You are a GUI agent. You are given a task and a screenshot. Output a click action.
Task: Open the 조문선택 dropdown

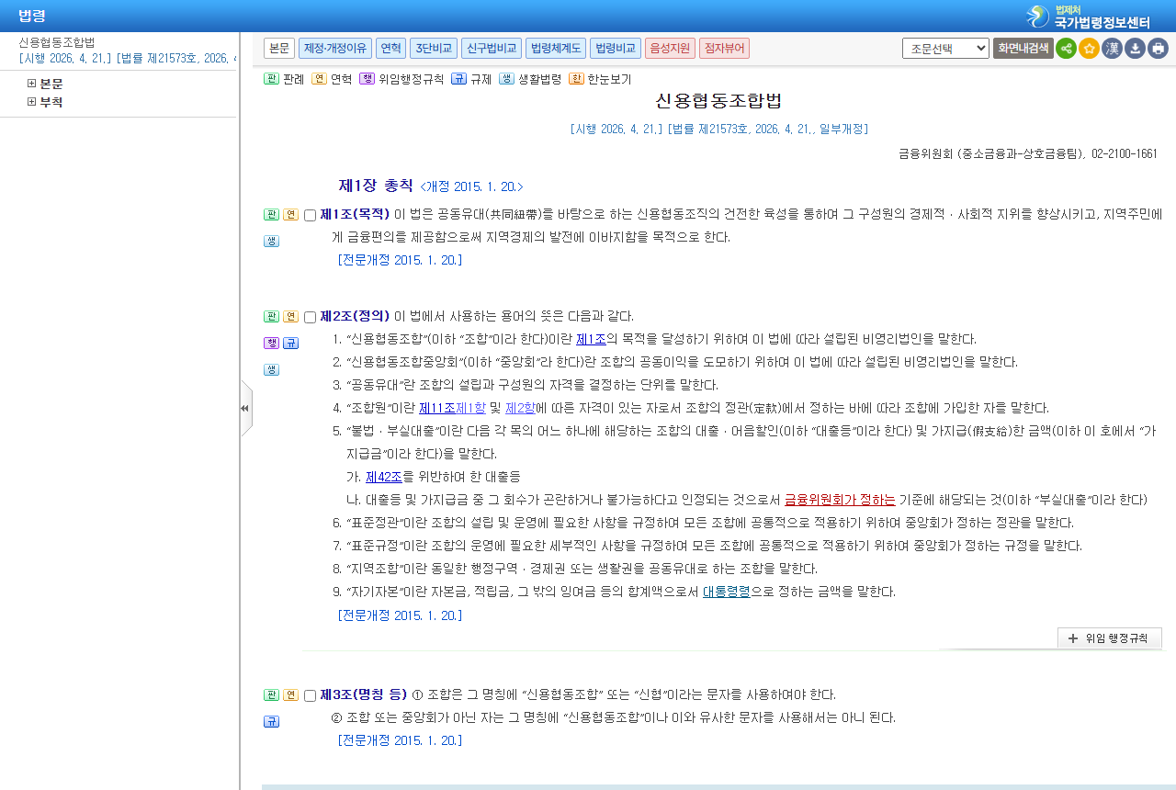(945, 49)
